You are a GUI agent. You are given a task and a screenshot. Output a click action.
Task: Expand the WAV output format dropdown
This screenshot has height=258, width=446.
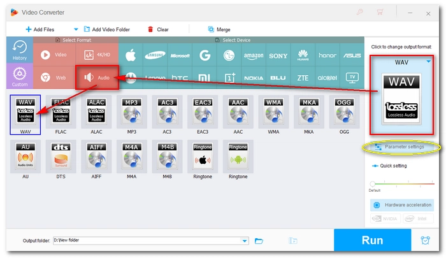tap(428, 62)
